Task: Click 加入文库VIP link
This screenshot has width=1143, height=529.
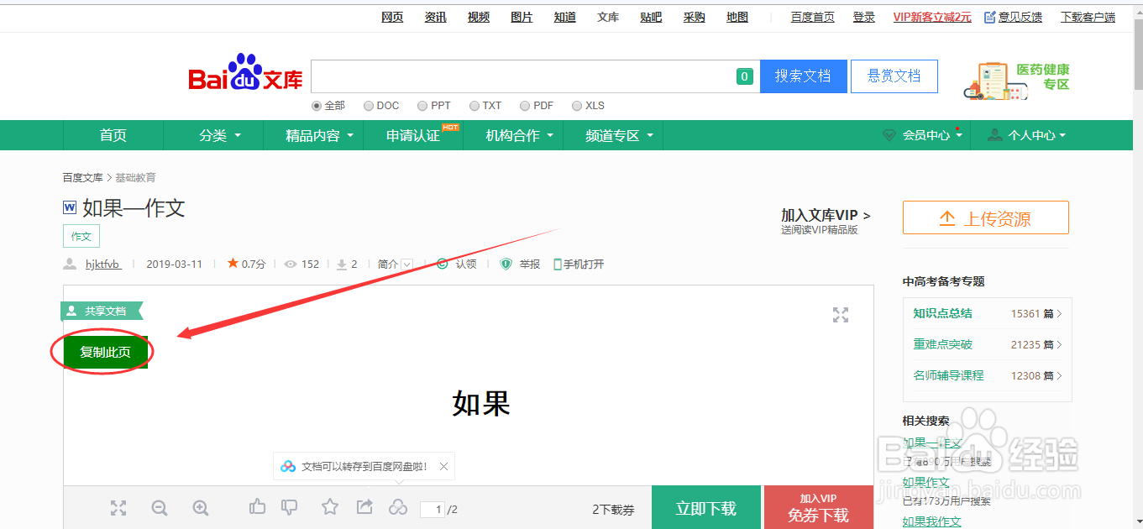Action: point(826,215)
